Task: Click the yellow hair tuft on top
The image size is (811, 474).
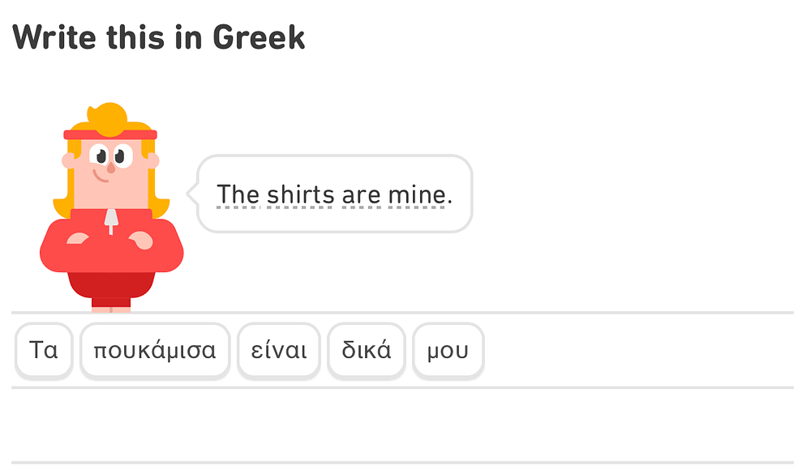Action: click(107, 118)
